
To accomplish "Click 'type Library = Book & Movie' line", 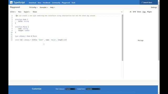I will point(26,36).
